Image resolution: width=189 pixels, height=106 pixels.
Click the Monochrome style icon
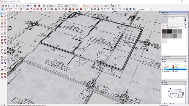point(134,9)
